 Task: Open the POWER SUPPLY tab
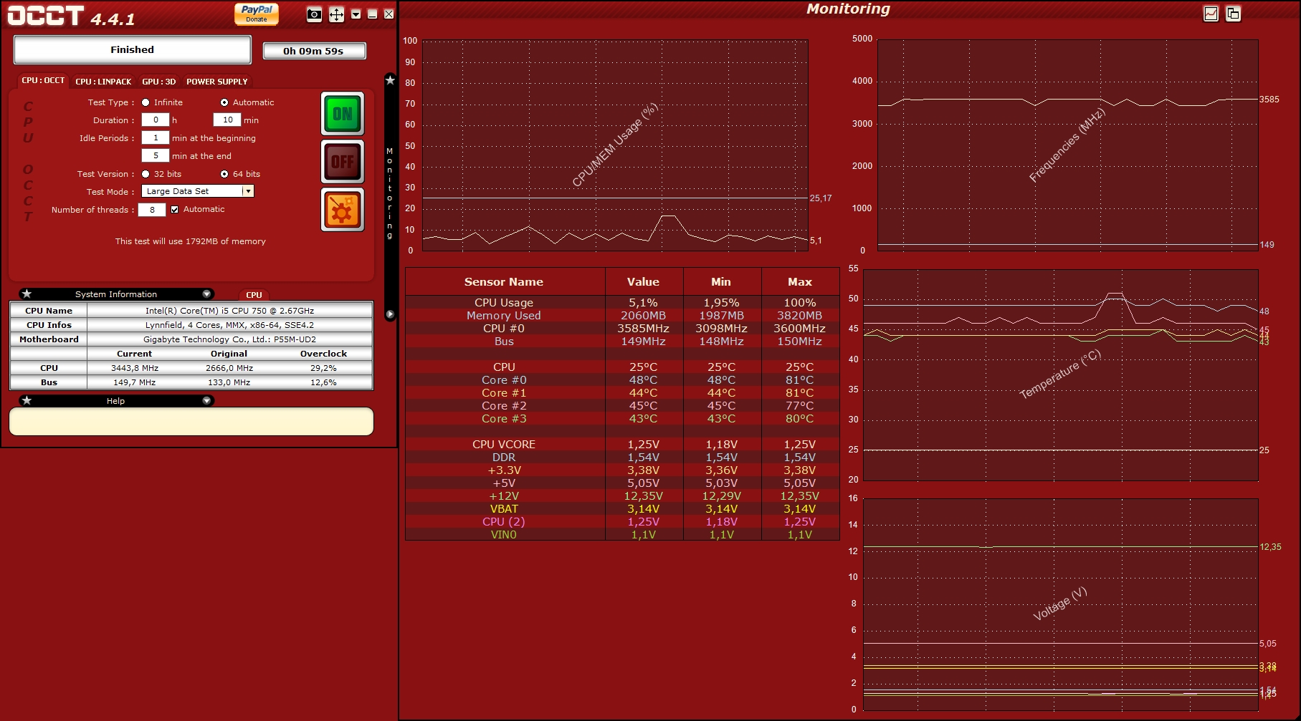click(x=217, y=82)
